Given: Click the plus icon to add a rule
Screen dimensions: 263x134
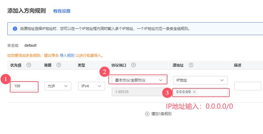Looking at the screenshot, I should 147,114.
